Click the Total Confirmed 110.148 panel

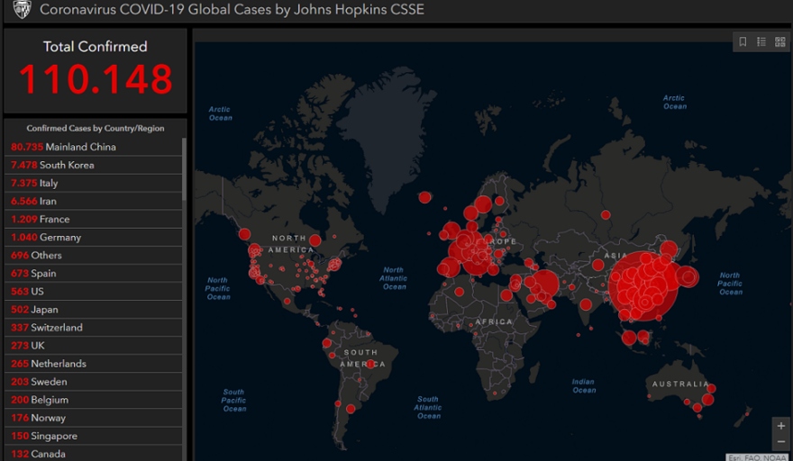pos(96,70)
